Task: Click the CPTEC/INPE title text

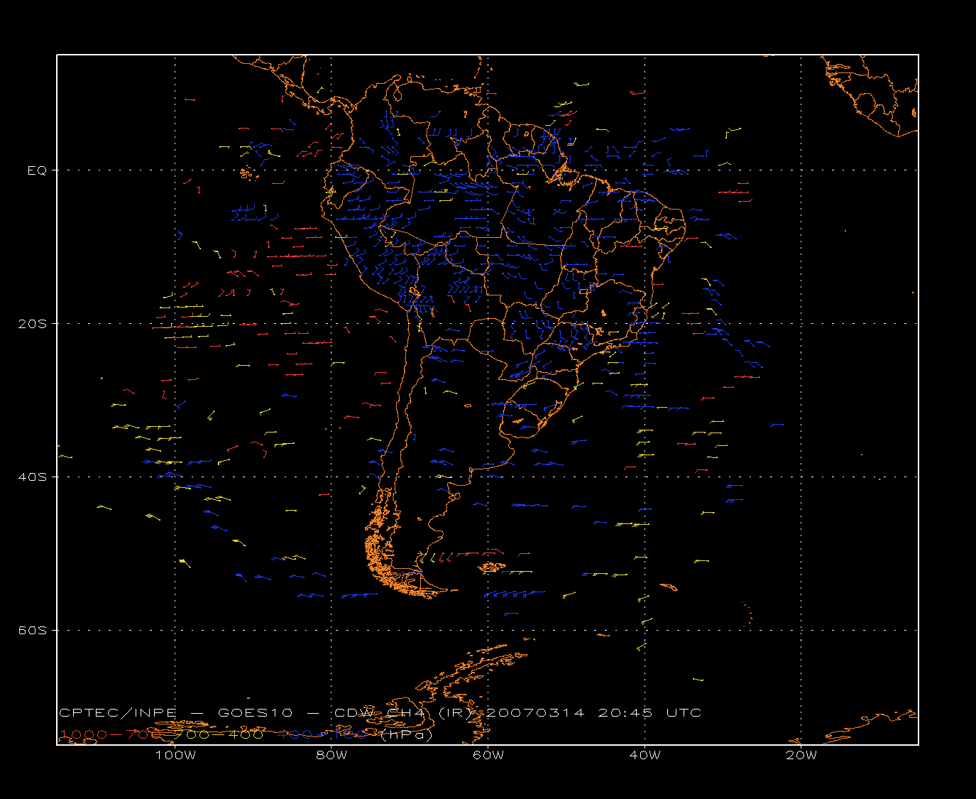Action: click(x=118, y=713)
